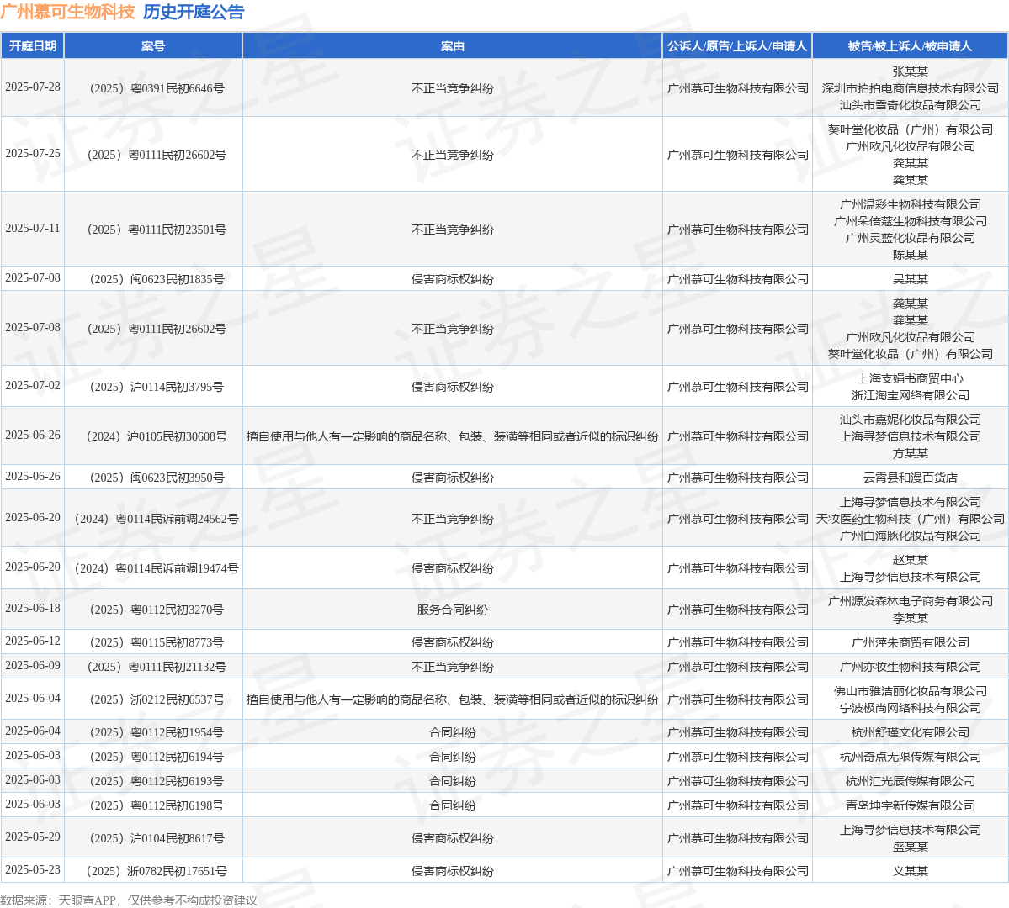Click defendant 杭州奇点无限传媒有限公司

(910, 757)
